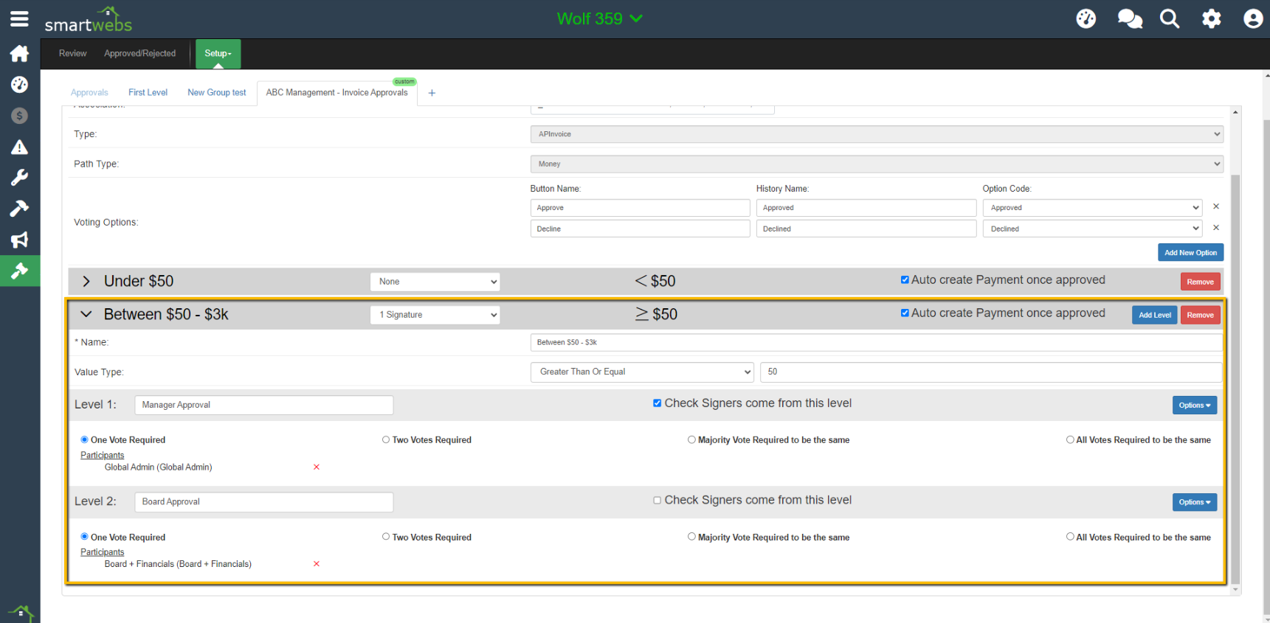Click the Level 1 Participants link
Viewport: 1270px width, 623px height.
click(103, 456)
